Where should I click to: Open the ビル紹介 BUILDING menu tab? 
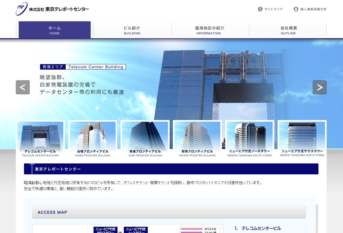tap(132, 30)
